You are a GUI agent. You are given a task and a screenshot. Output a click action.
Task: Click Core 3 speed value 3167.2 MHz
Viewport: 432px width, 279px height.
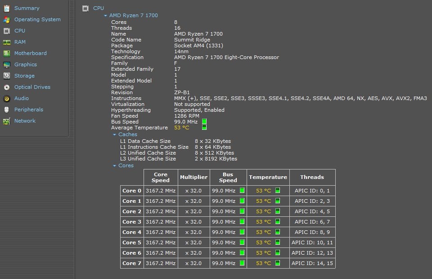161,222
